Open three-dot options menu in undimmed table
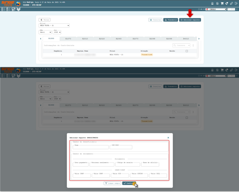Screen dimensions: 239x192 click(x=193, y=45)
